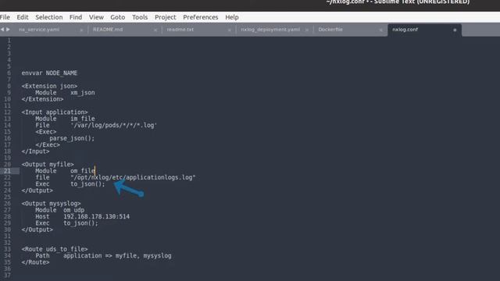Open the Selection menu
500x281 pixels.
48,17
